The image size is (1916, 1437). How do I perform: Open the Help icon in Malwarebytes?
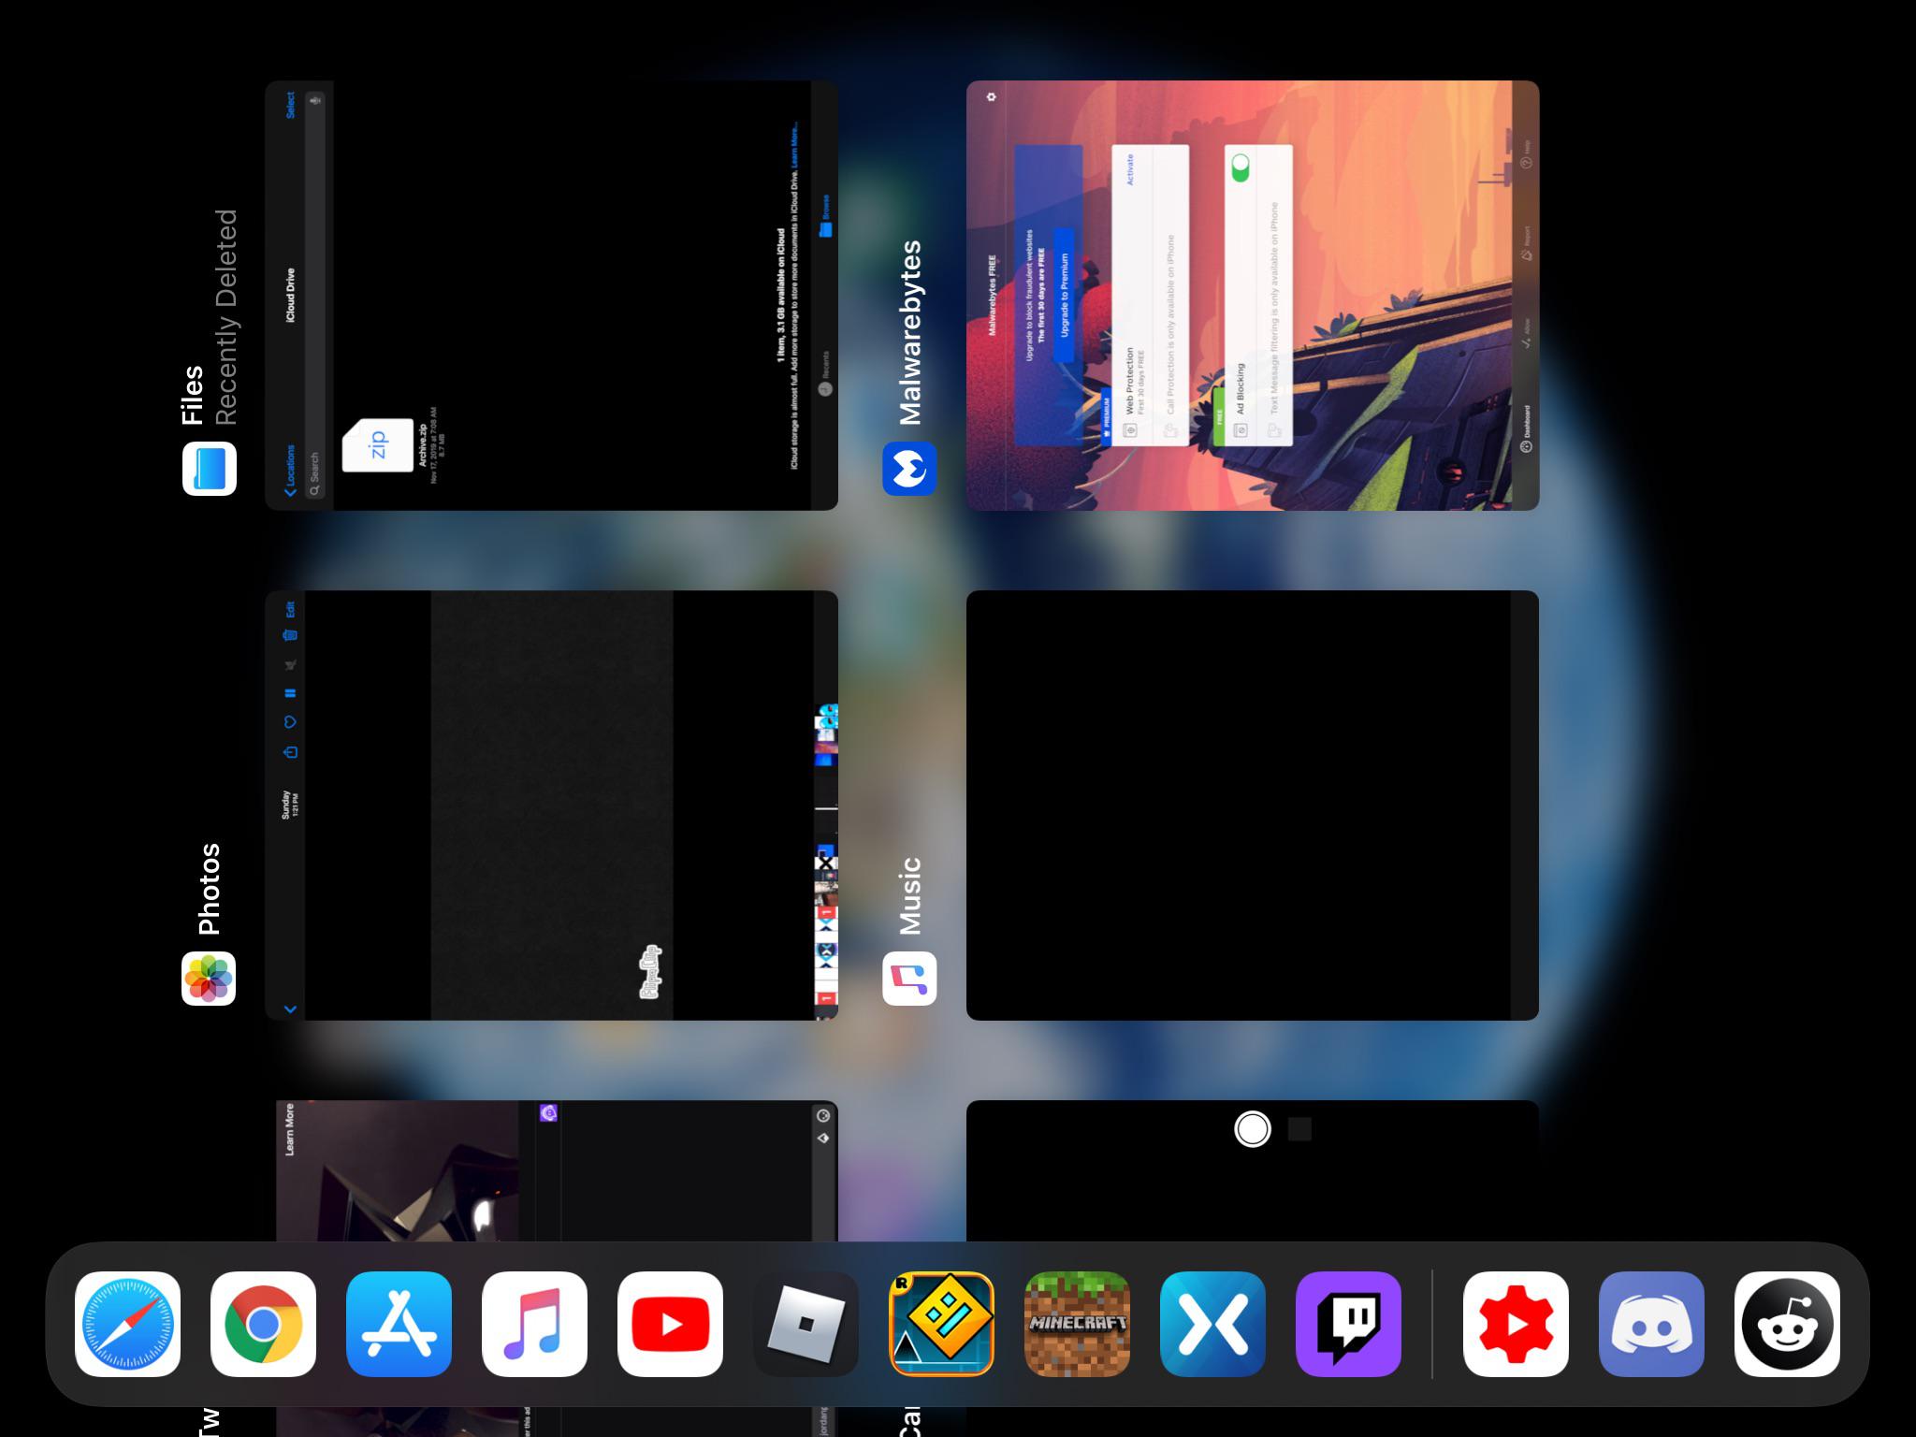[x=1526, y=161]
